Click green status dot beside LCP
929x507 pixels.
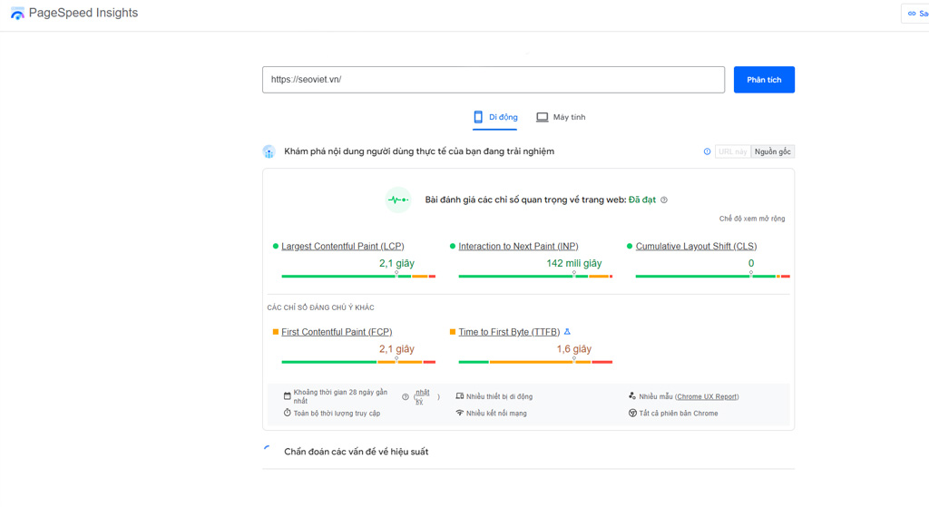click(x=276, y=246)
